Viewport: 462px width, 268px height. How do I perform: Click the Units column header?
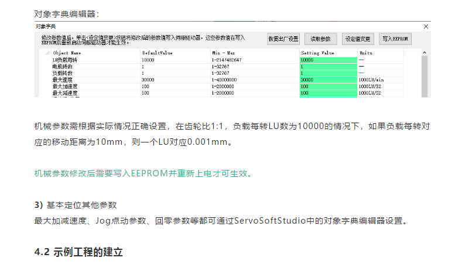tap(365, 53)
